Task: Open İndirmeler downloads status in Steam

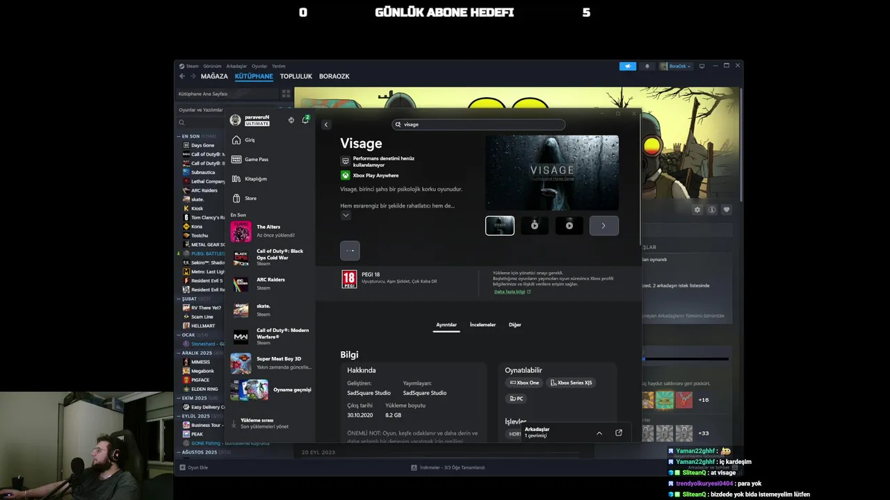Action: (x=448, y=467)
